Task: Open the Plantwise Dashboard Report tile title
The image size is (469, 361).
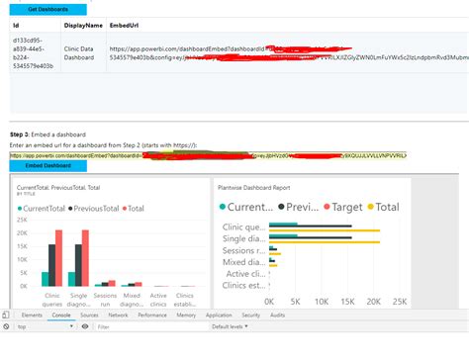Action: [254, 188]
